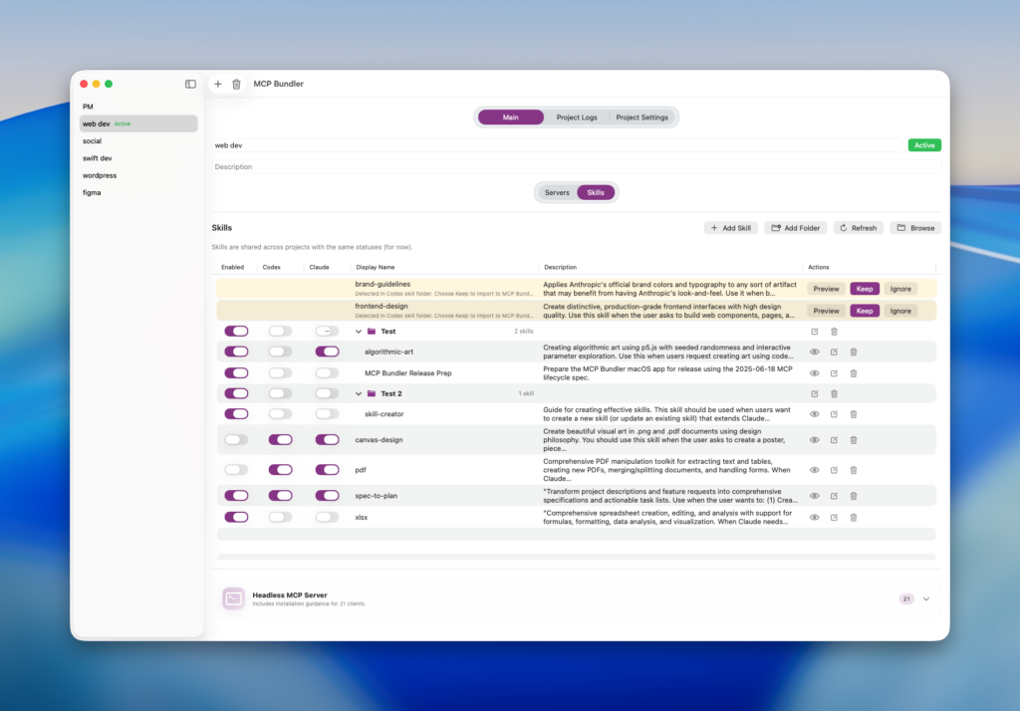Switch to the Servers tab
This screenshot has height=711, width=1020.
click(557, 192)
